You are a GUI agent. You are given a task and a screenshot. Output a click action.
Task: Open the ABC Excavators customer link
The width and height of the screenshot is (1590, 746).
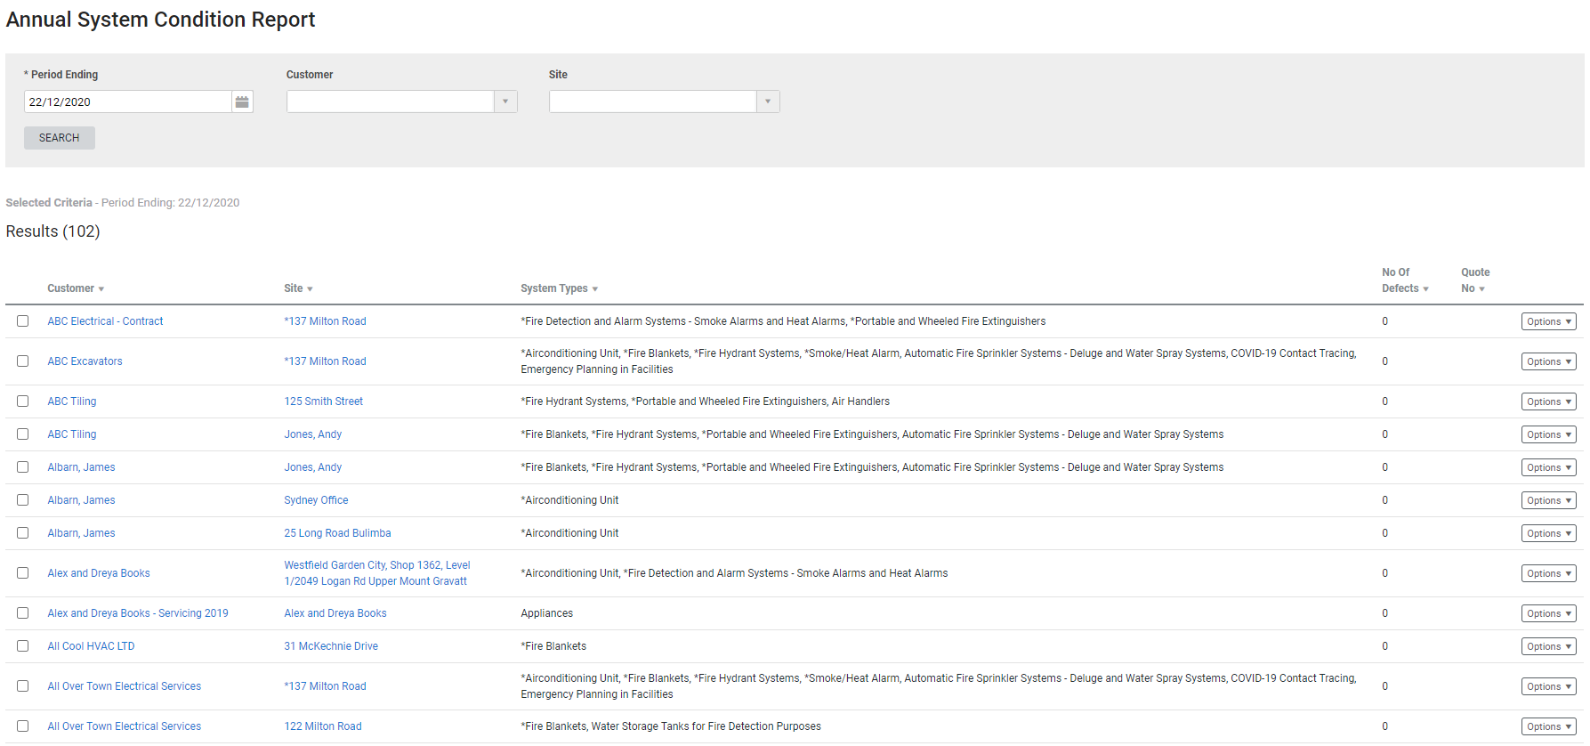coord(85,361)
